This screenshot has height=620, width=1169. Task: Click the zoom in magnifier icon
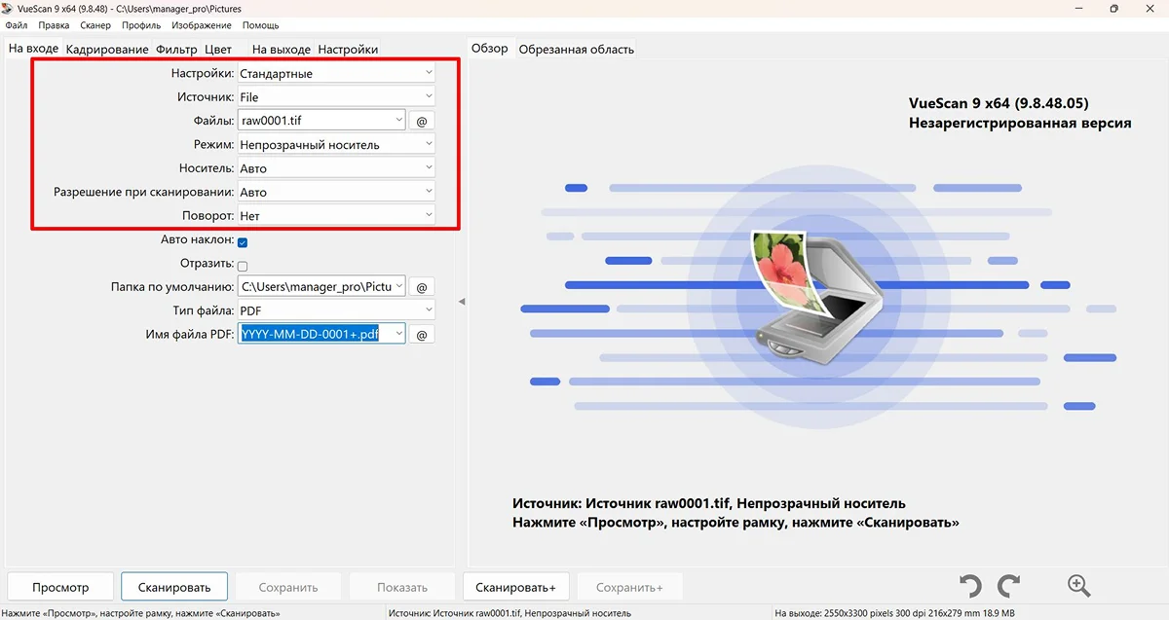tap(1078, 586)
